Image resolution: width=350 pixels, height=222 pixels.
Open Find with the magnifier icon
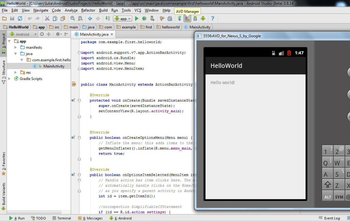(x=72, y=19)
